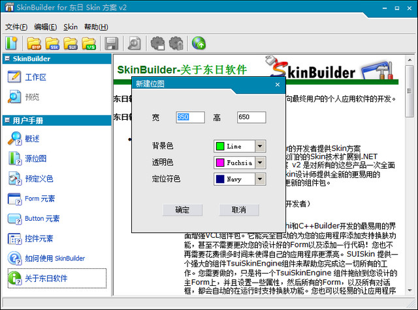Open the Skin menu
Viewport: 418px width, 310px height.
tap(71, 27)
